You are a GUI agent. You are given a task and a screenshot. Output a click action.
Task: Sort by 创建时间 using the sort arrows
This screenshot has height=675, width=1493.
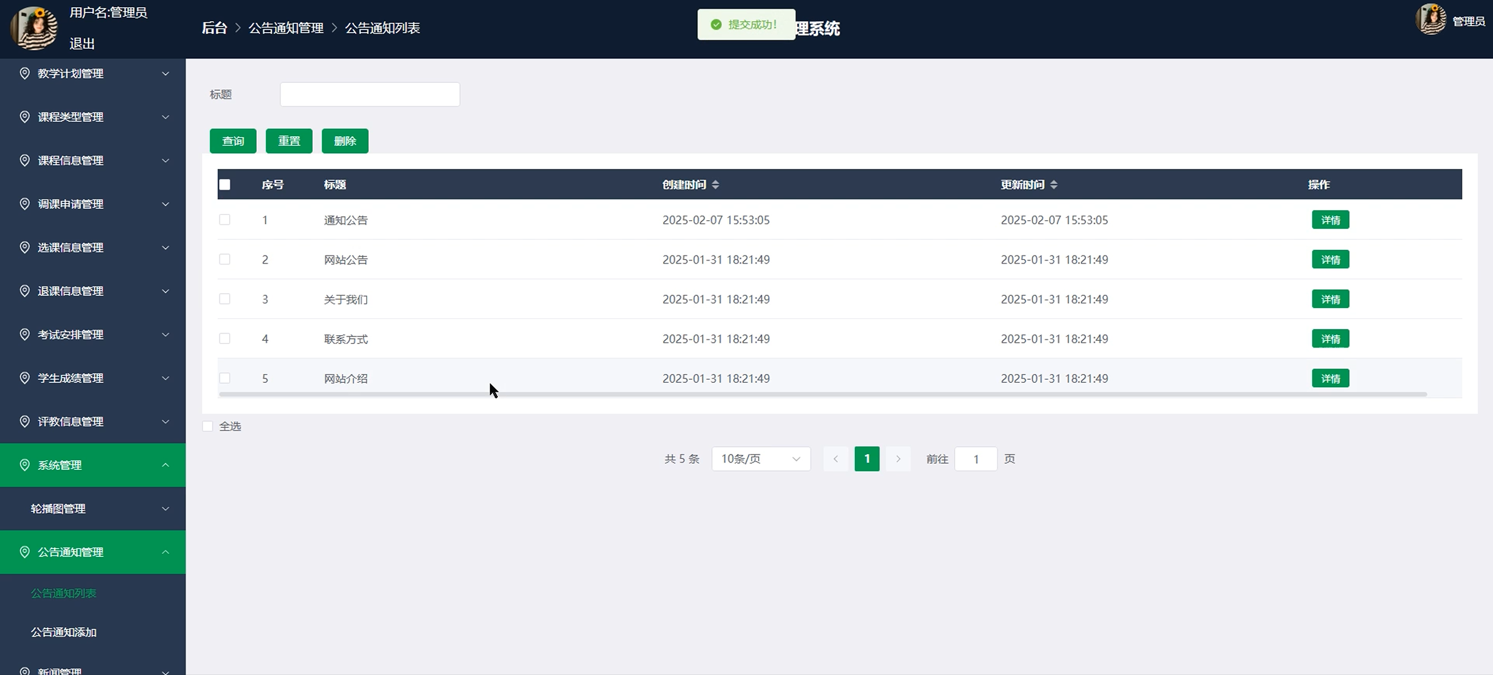point(715,184)
